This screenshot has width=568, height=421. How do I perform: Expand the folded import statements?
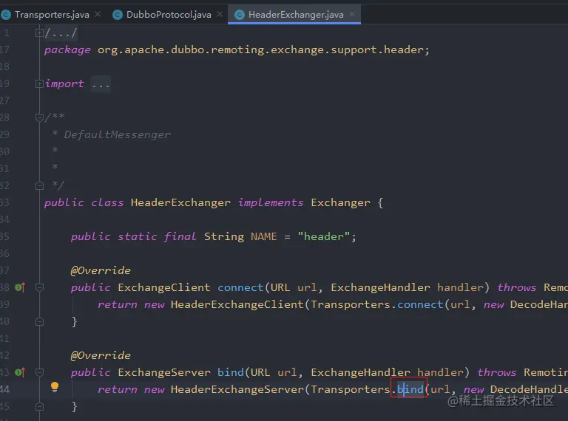tap(39, 84)
